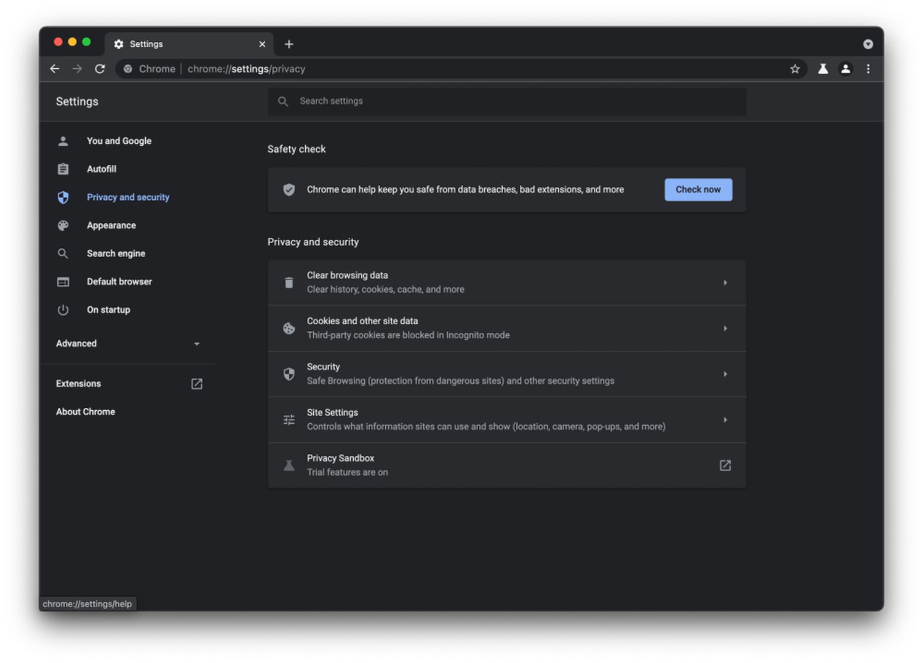The image size is (923, 663).
Task: Reload the page with refresh icon
Action: 100,69
